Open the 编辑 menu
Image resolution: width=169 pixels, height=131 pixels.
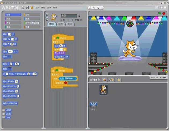[43, 8]
